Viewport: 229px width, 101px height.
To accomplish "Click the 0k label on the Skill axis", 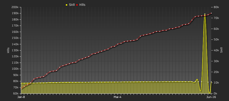I will pyautogui.click(x=216, y=93).
